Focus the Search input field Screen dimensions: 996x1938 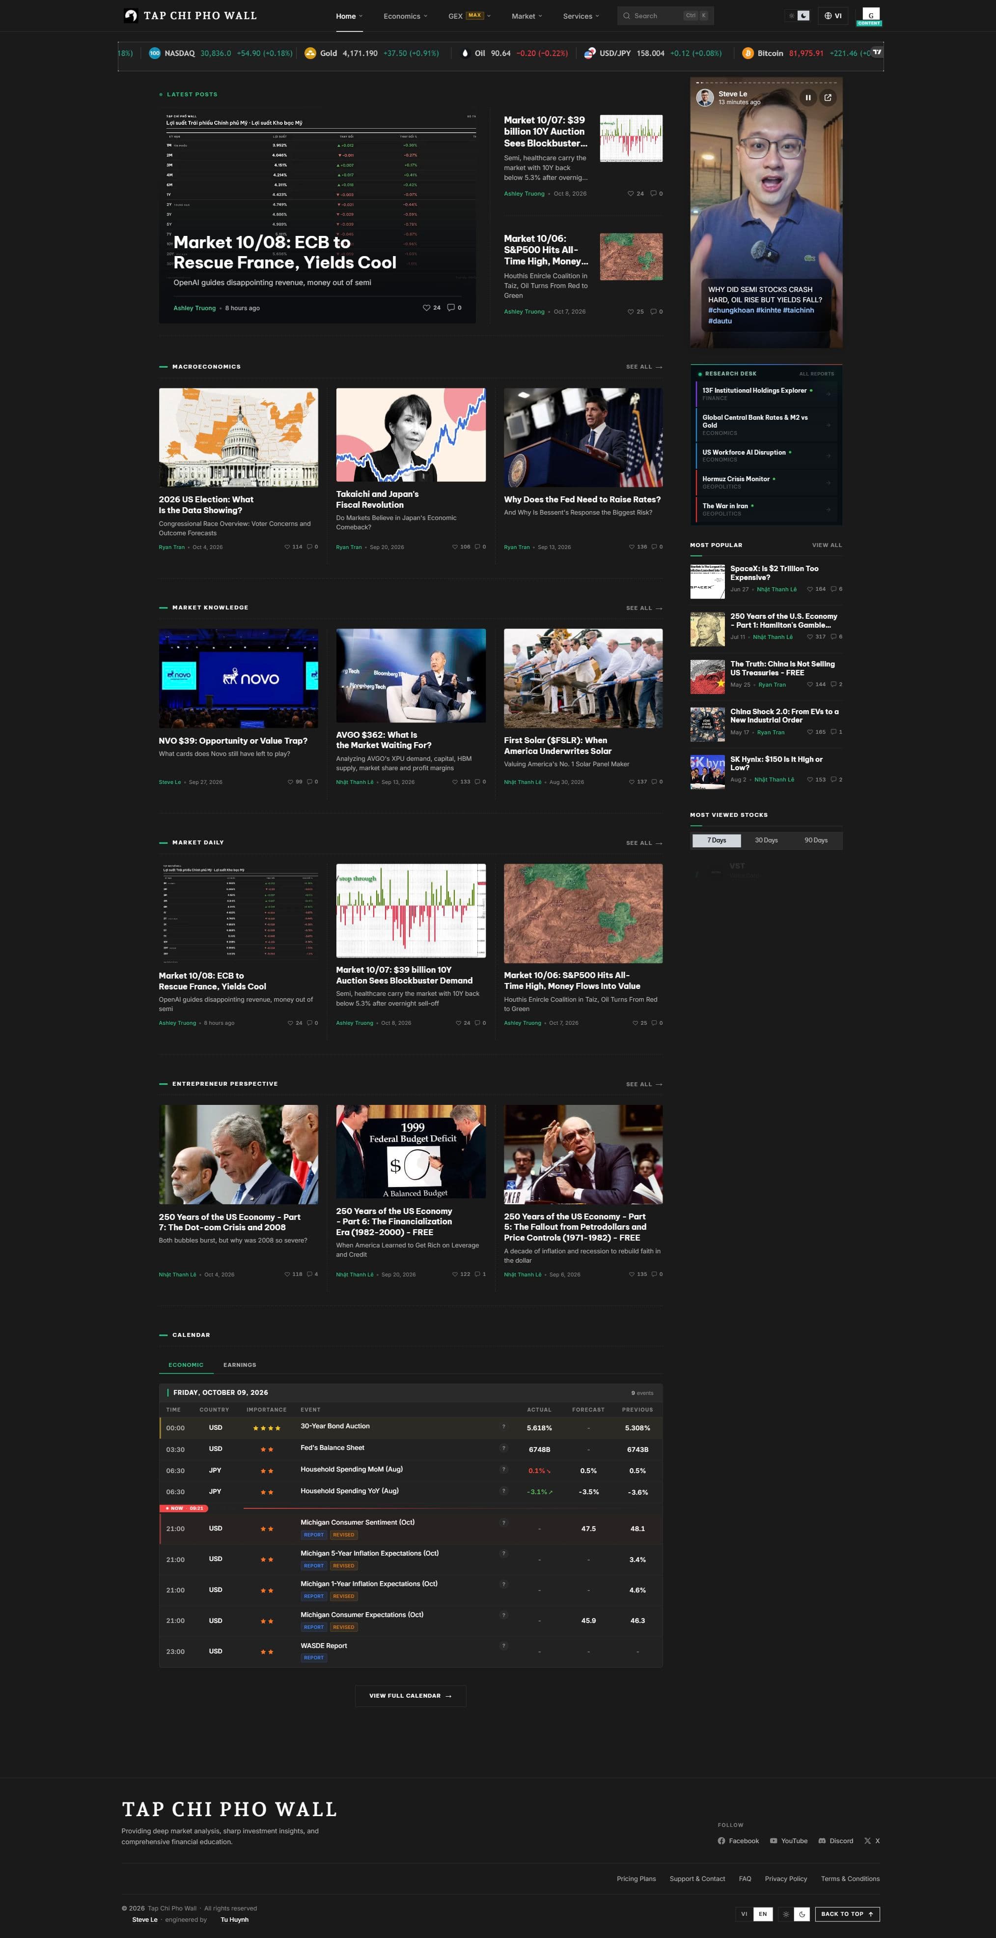[665, 16]
